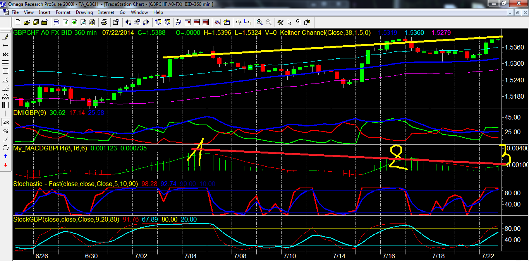Select the Fibonacci arcs drawing tool
The height and width of the screenshot is (261, 529).
coord(5,97)
